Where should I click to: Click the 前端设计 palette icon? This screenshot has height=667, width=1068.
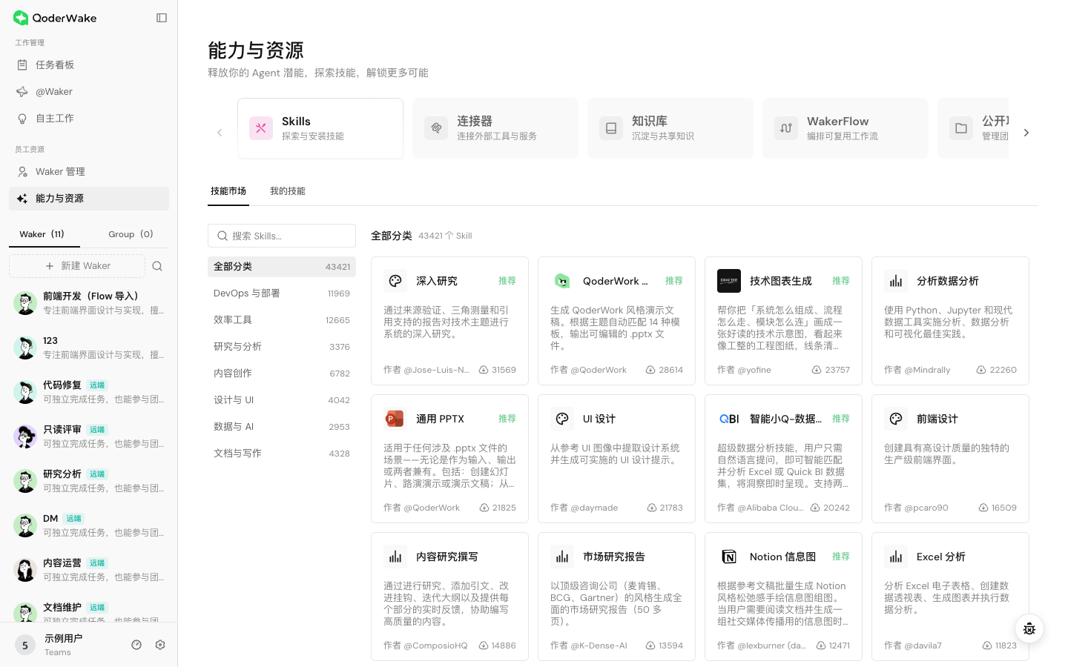tap(896, 419)
